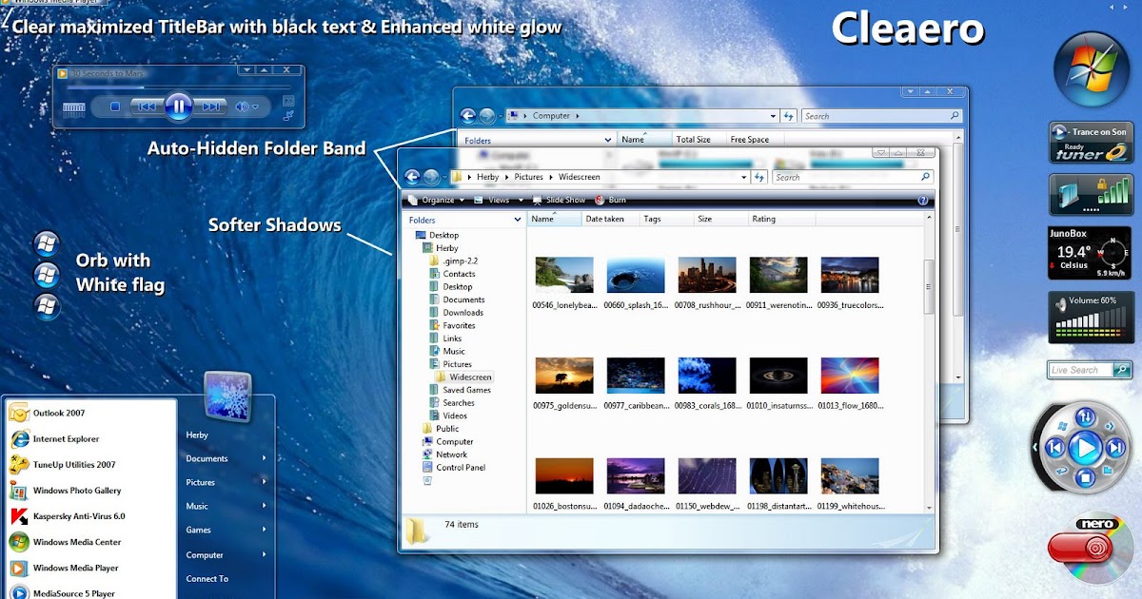Click the mute speaker icon on the volume gadget
The image size is (1142, 599).
[x=1061, y=301]
